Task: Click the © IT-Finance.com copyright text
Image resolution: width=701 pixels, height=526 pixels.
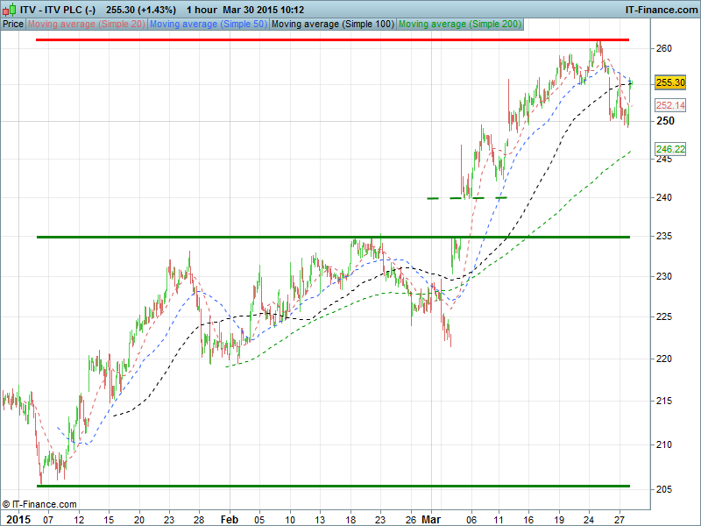Action: tap(39, 504)
